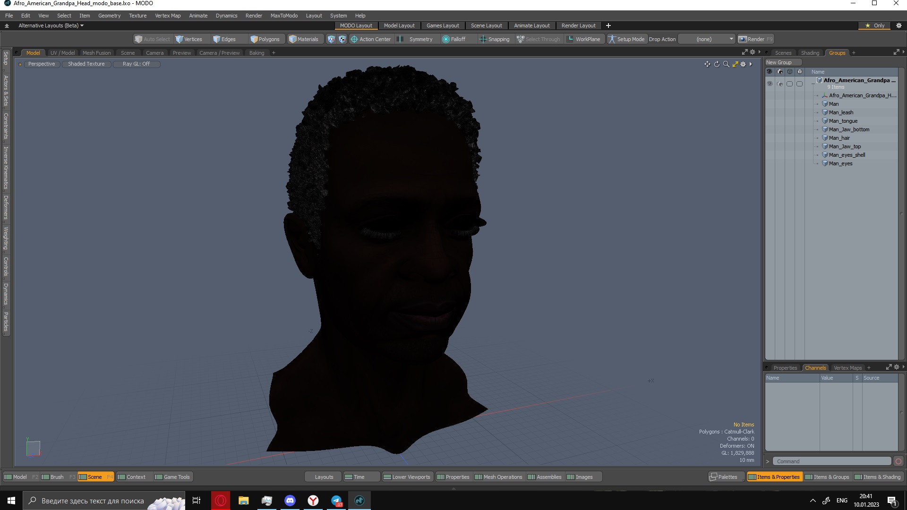Toggle render camera for the group row

(779, 84)
